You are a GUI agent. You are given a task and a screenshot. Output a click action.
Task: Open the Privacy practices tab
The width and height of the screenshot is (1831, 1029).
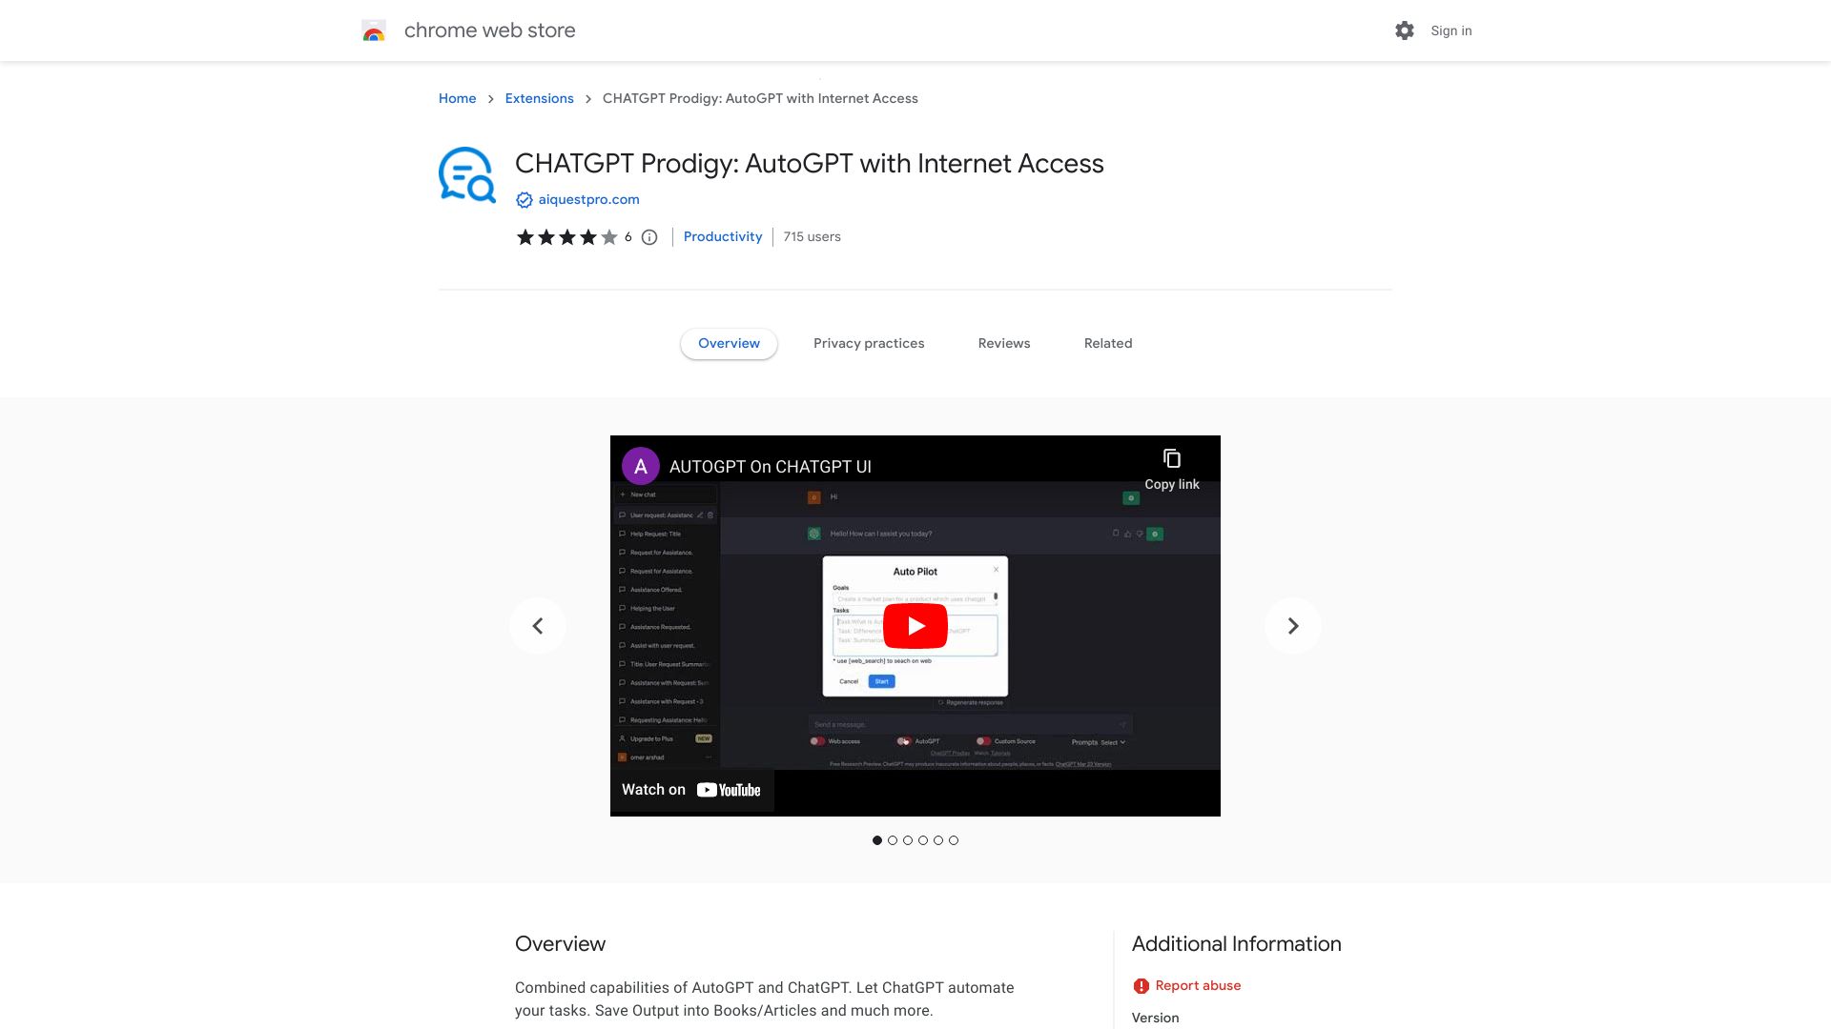point(868,343)
